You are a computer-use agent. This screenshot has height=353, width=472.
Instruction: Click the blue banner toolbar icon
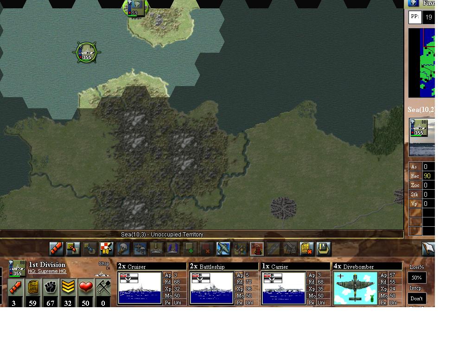pyautogui.click(x=173, y=249)
